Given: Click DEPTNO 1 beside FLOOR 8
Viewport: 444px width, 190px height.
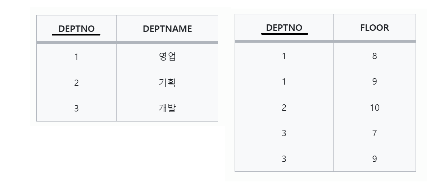Looking at the screenshot, I should click(x=284, y=56).
